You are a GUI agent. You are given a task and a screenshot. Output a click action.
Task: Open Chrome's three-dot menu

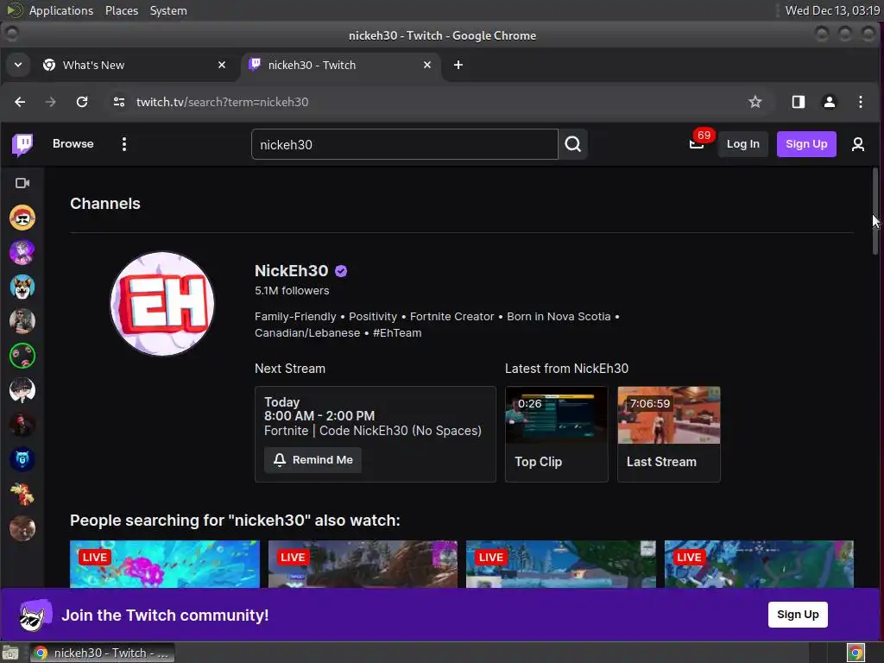pyautogui.click(x=861, y=102)
